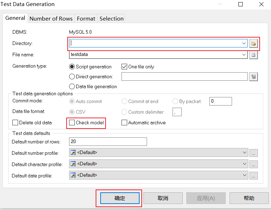Enable the Check model checkbox
271x210 pixels.
(72, 123)
